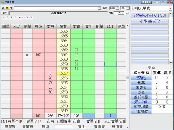Open the 自動 mode dropdown
This screenshot has height=130, width=174.
coord(113,8)
